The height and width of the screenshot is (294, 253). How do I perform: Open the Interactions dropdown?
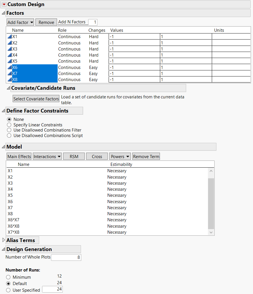[x=47, y=156]
